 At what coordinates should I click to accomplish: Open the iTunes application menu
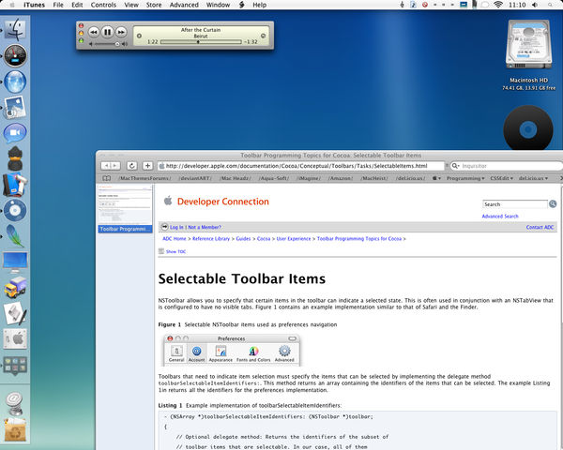tap(35, 5)
